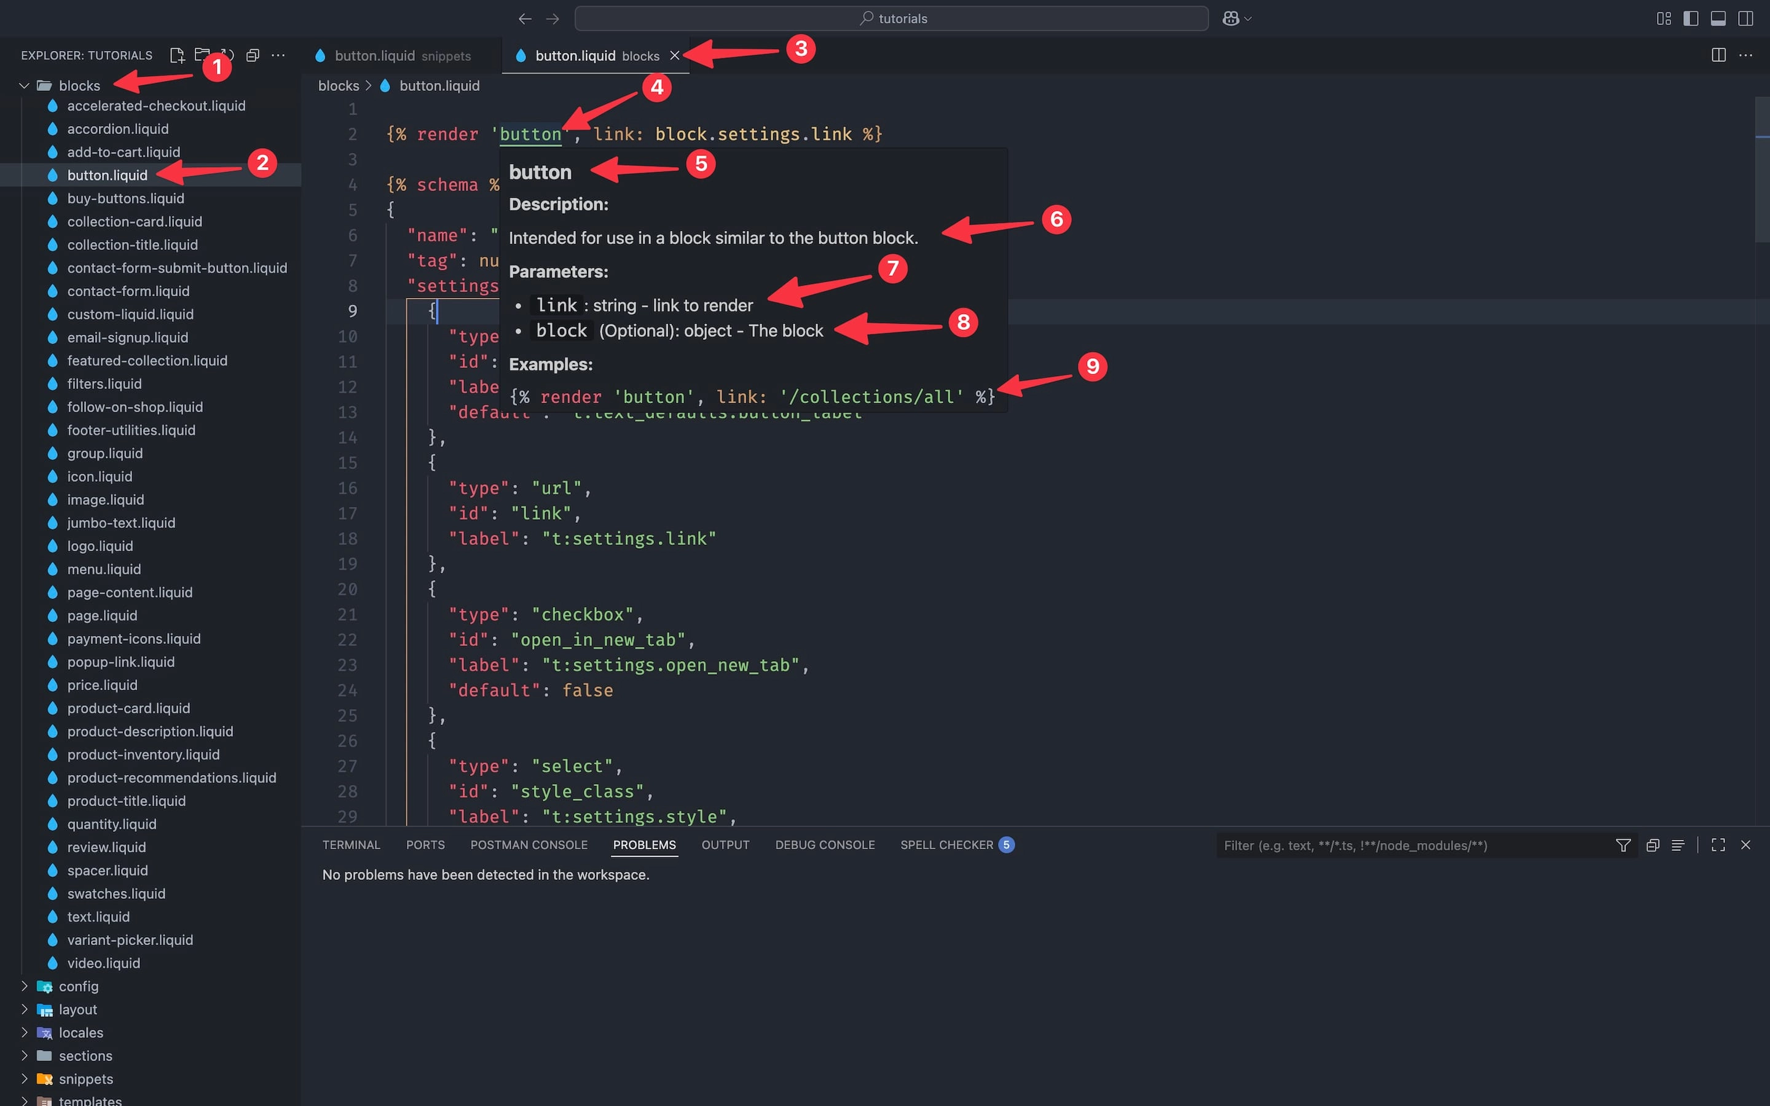The image size is (1770, 1106).
Task: Collapse all folders in Explorer
Action: (253, 55)
